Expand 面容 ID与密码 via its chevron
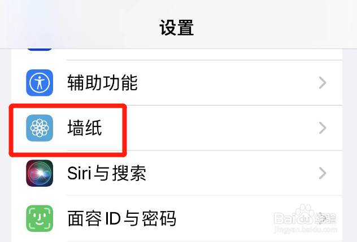The image size is (357, 242). click(323, 218)
